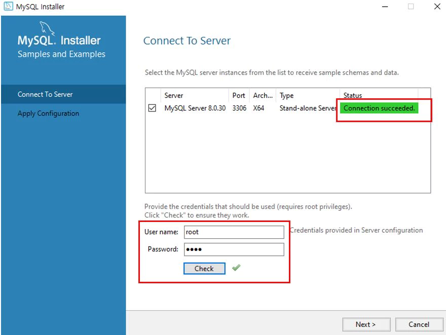Click the MySQL Installer title bar icon
The image size is (446, 335).
[x=8, y=6]
